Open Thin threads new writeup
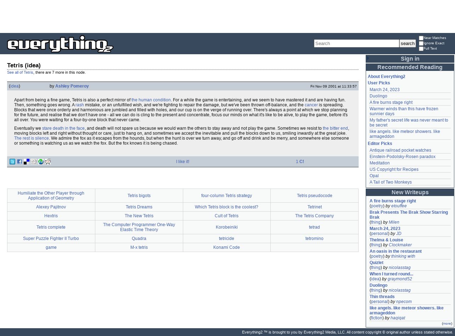This screenshot has width=455, height=336. [382, 297]
